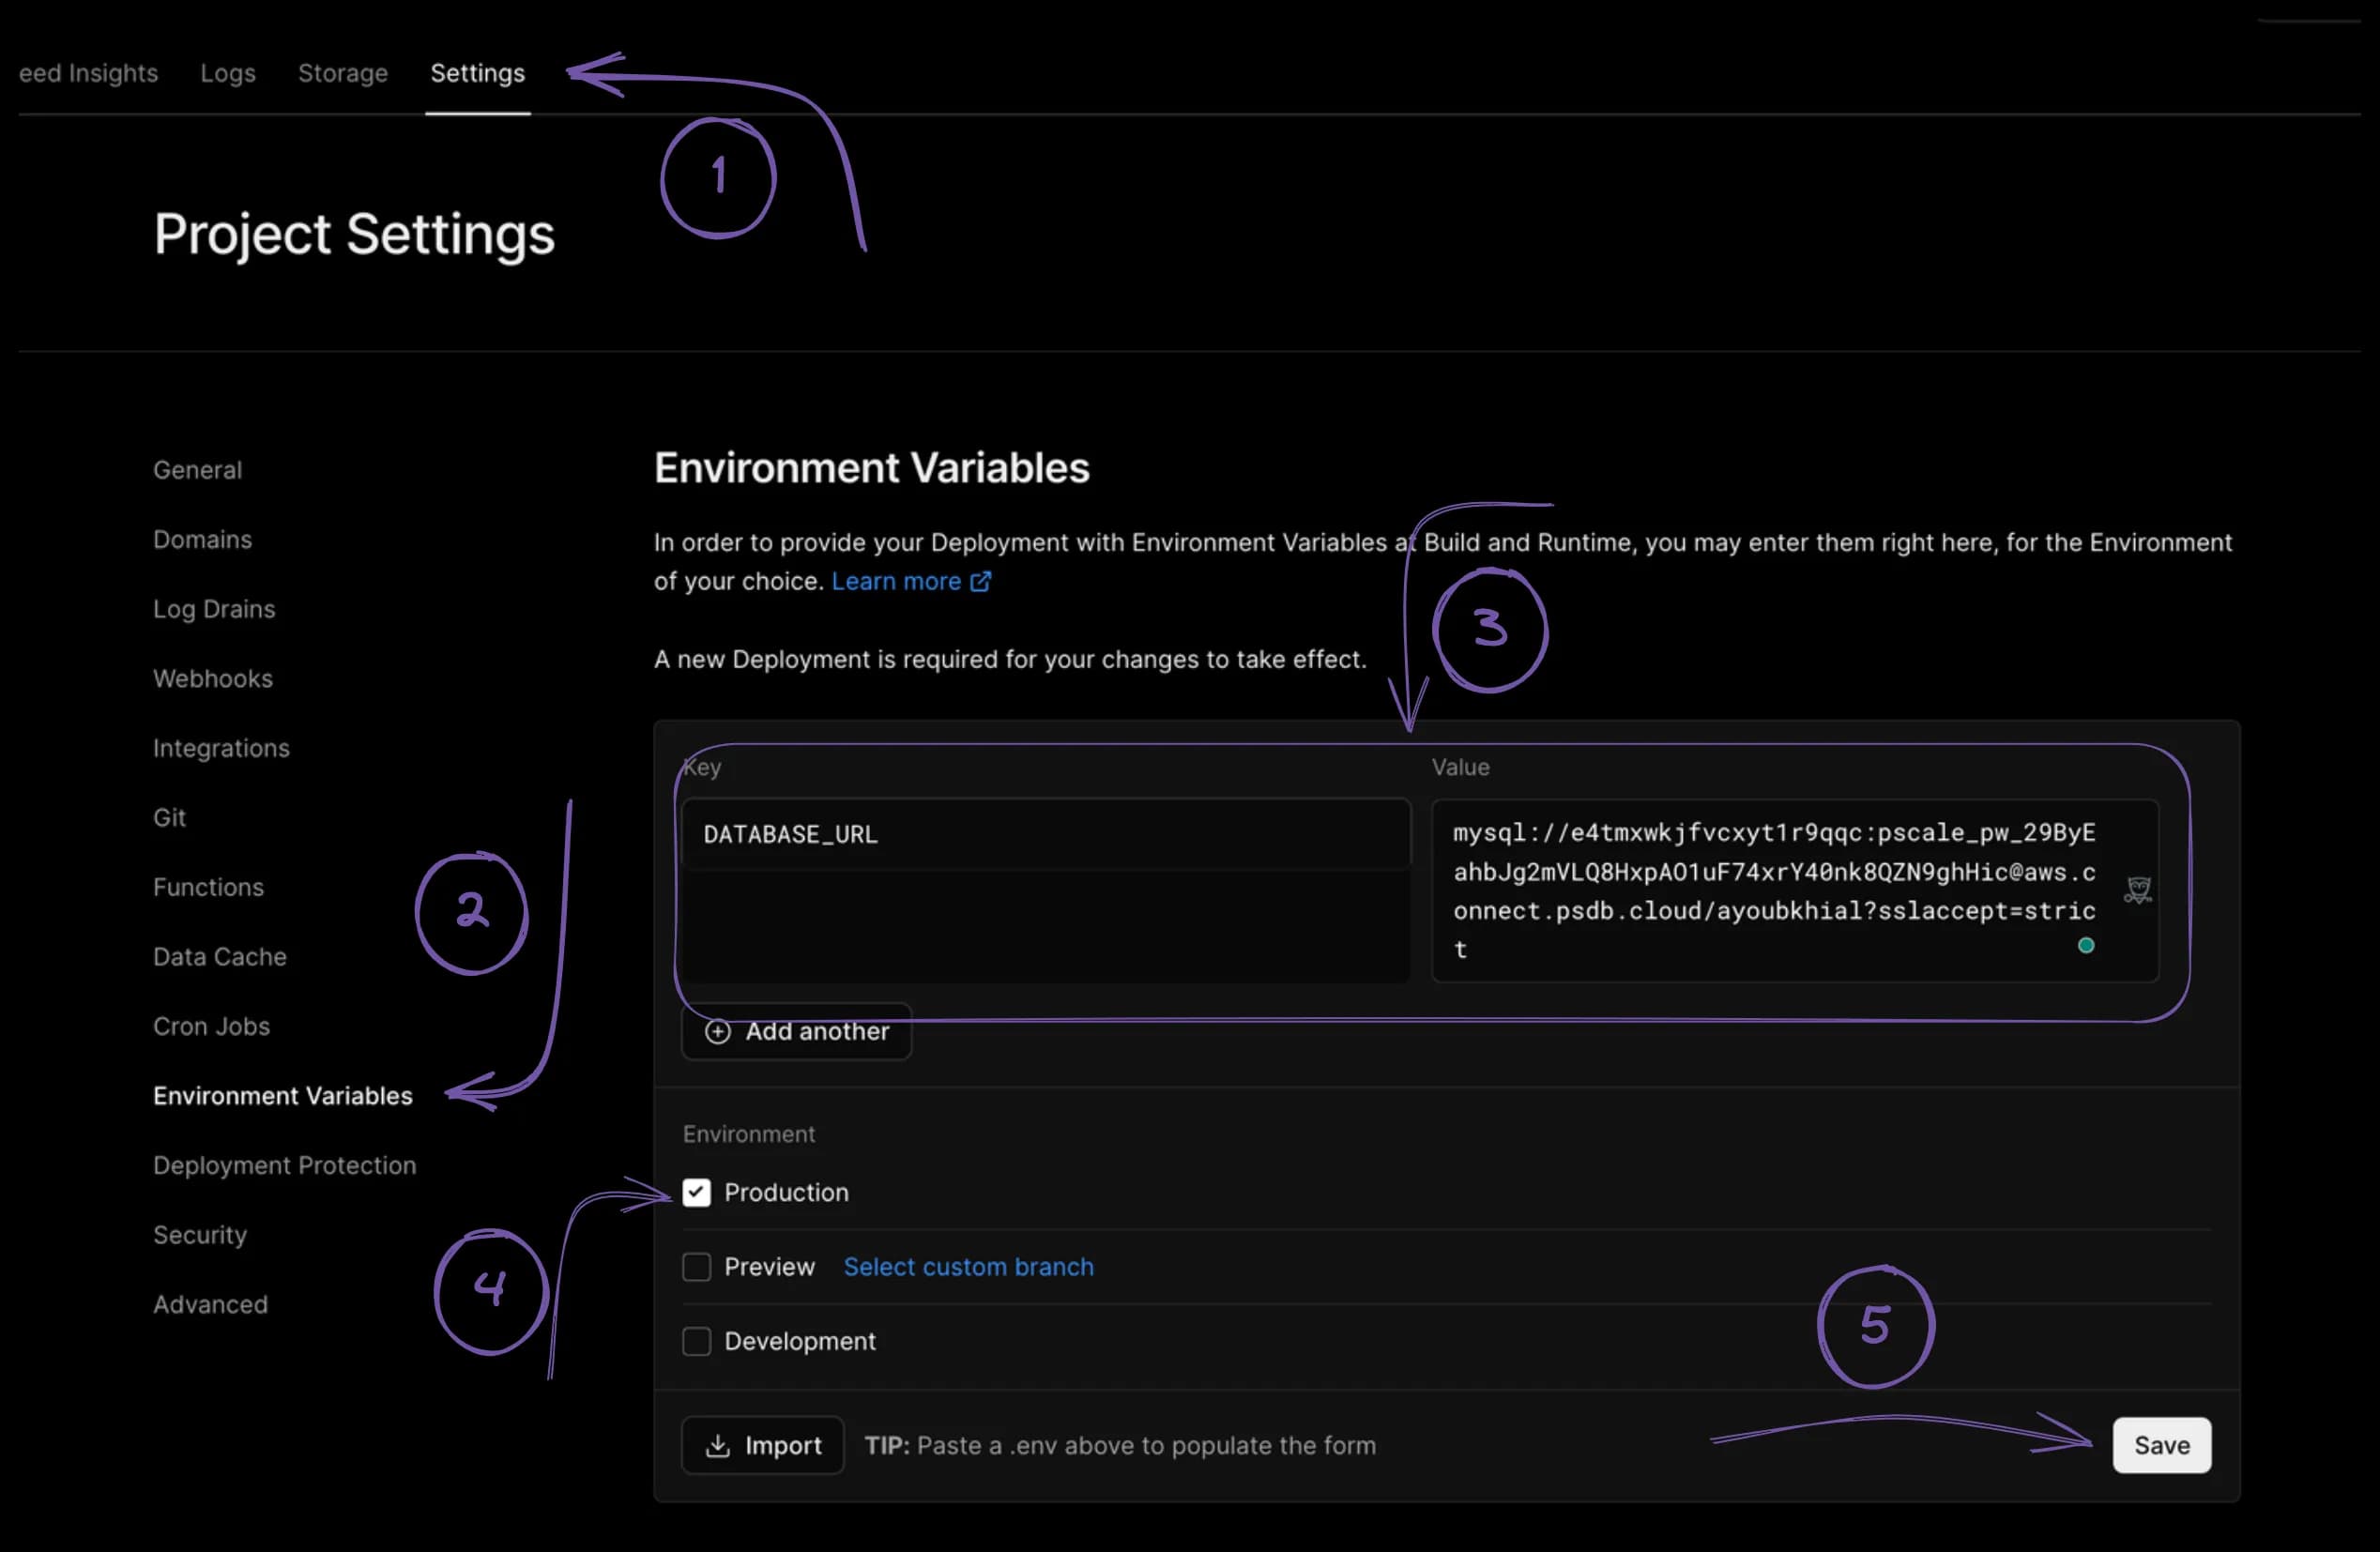Screen dimensions: 2380x1552
Task: Open Functions settings
Action: tap(208, 887)
